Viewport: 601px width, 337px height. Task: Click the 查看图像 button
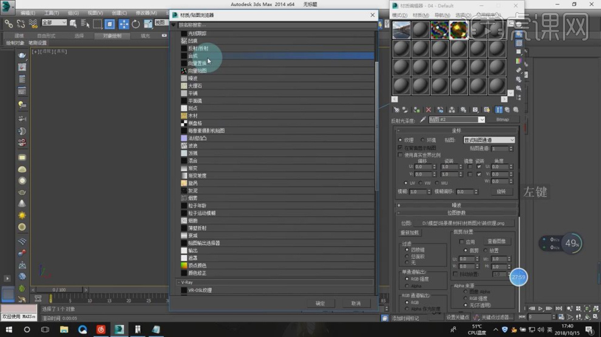click(497, 241)
